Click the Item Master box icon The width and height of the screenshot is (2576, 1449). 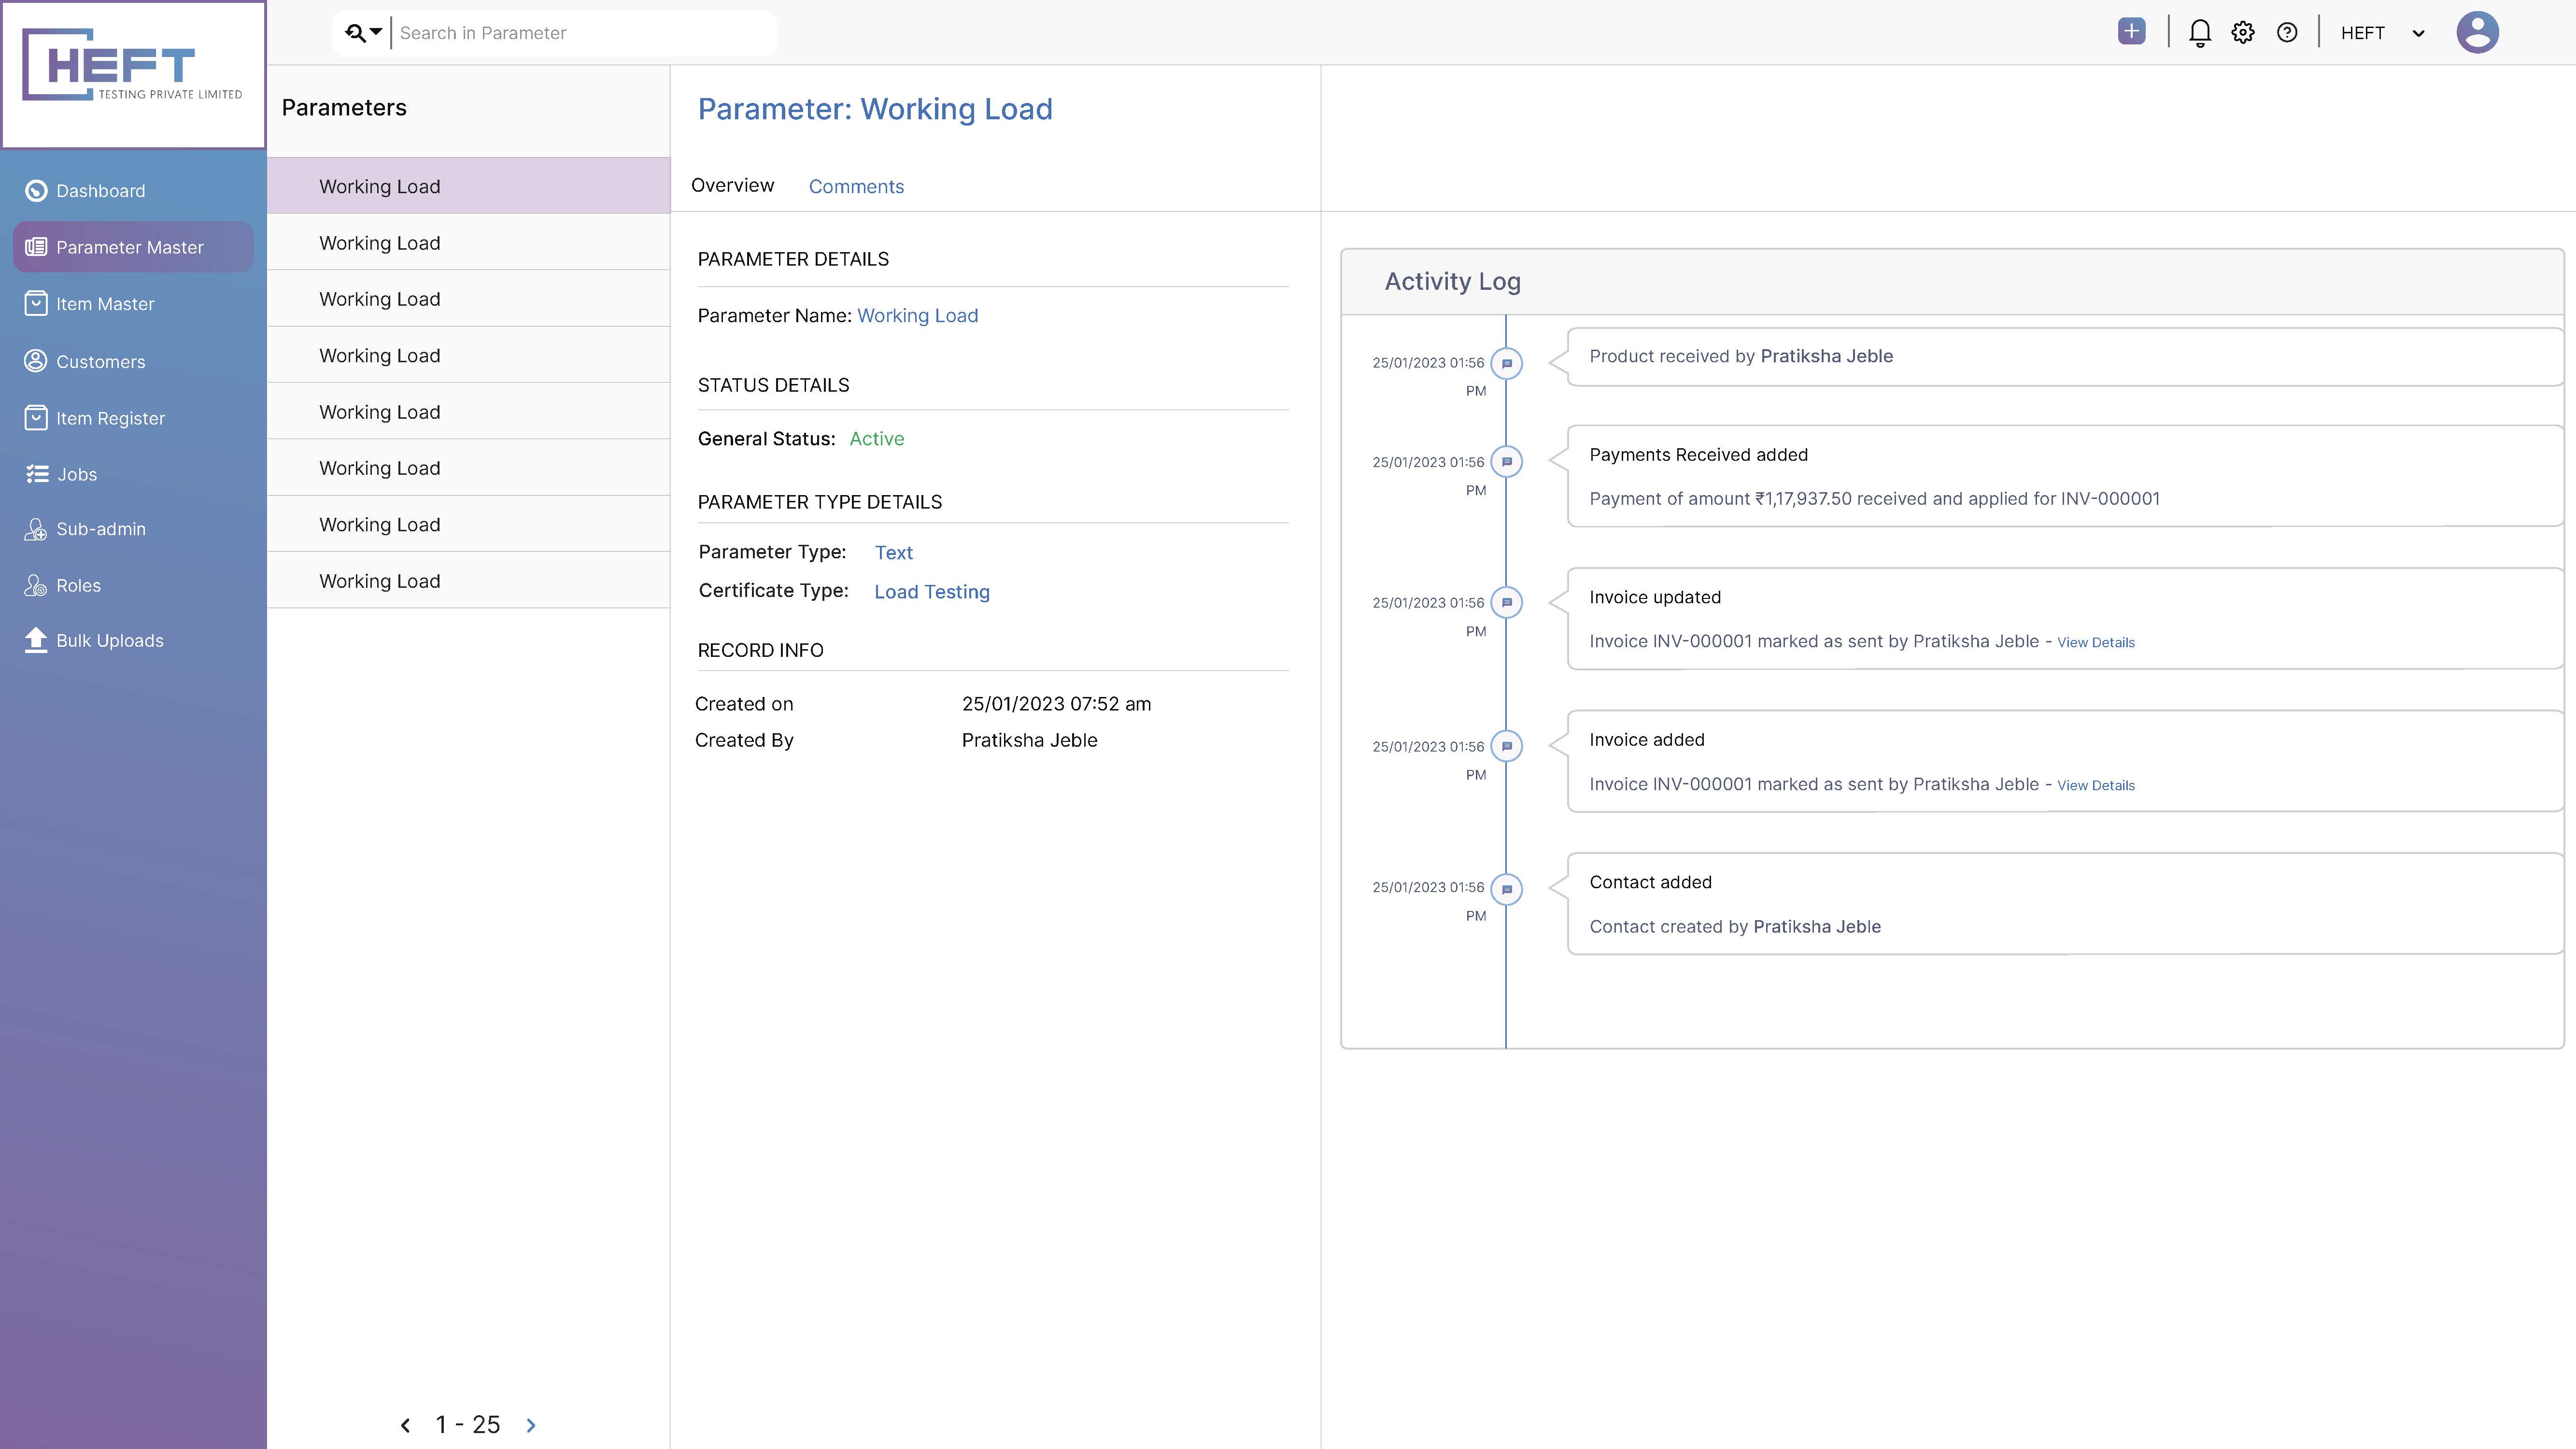pyautogui.click(x=36, y=304)
